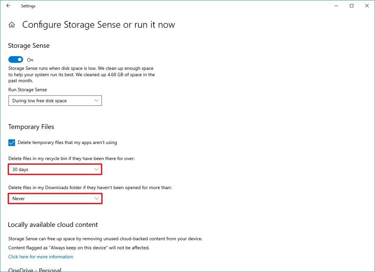Expand the During low free disk space selector
Image resolution: width=375 pixels, height=272 pixels.
(55, 101)
